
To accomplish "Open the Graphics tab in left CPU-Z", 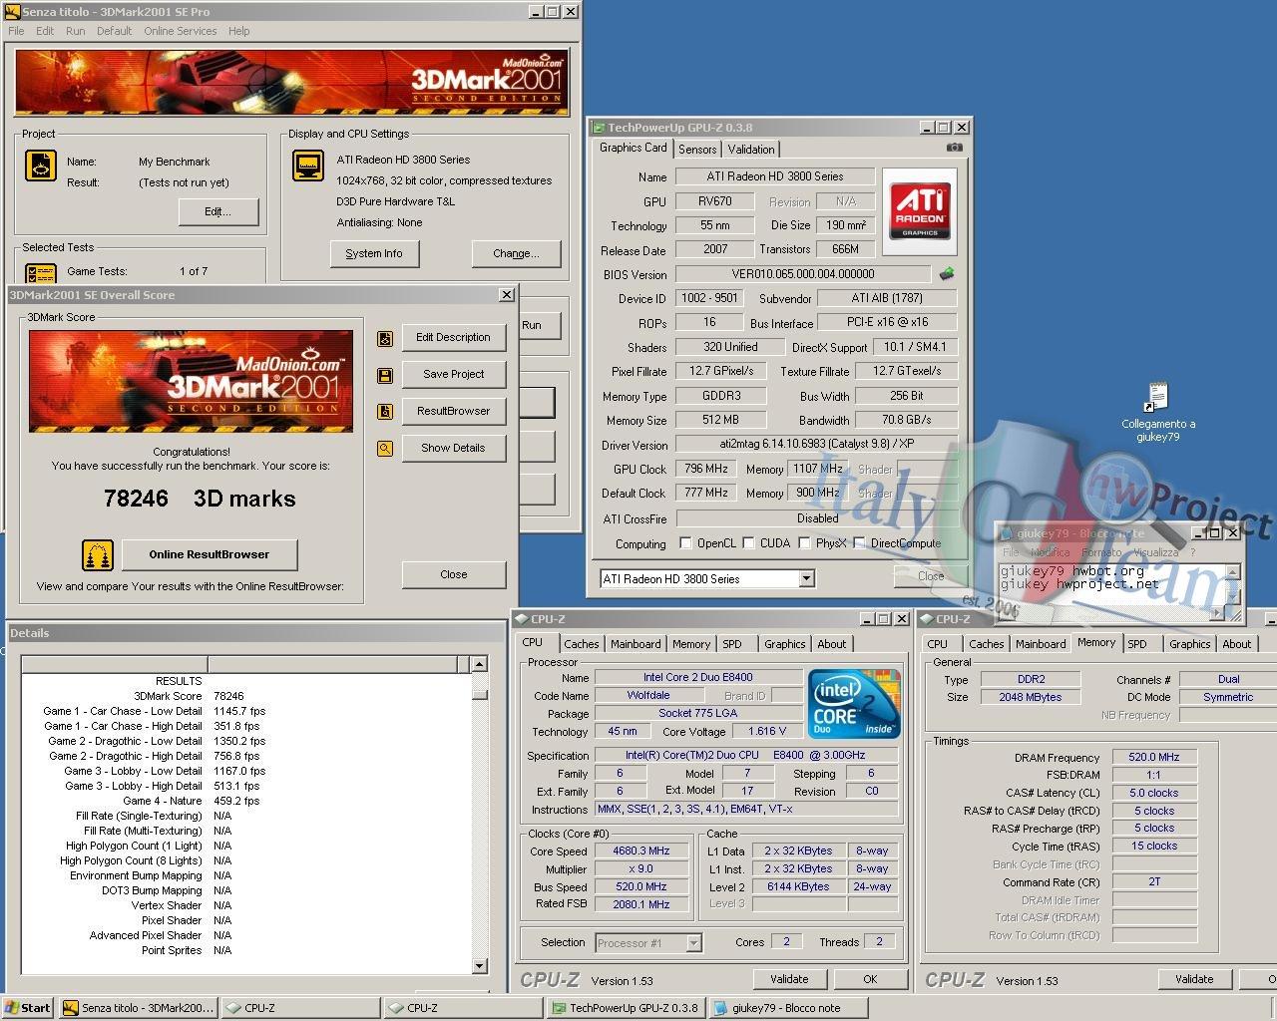I will [785, 644].
